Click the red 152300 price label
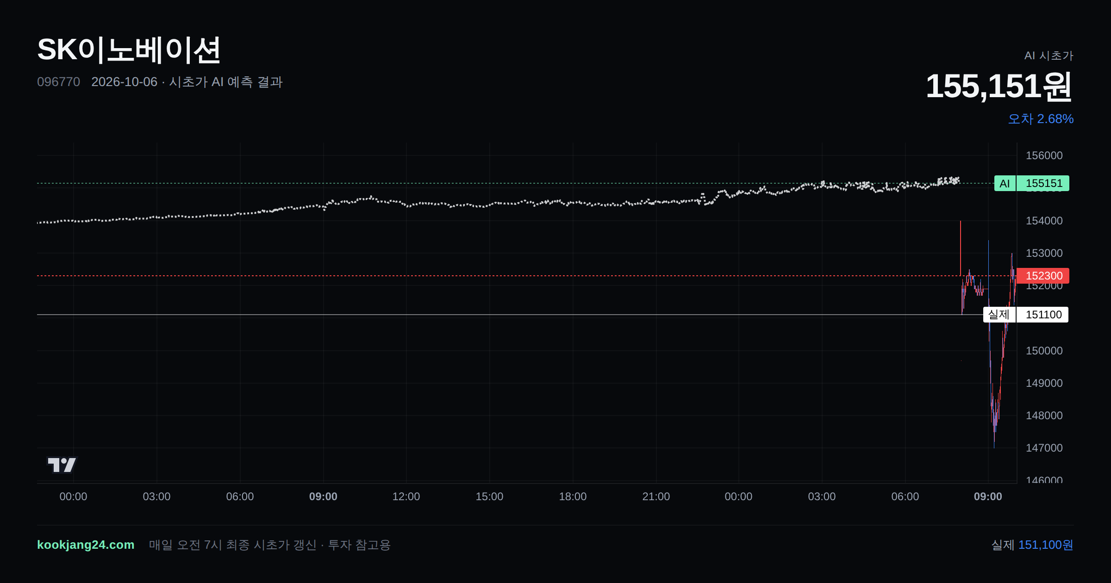 [x=1043, y=276]
